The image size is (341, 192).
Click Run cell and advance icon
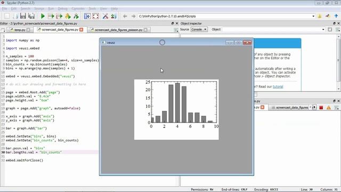(59, 16)
